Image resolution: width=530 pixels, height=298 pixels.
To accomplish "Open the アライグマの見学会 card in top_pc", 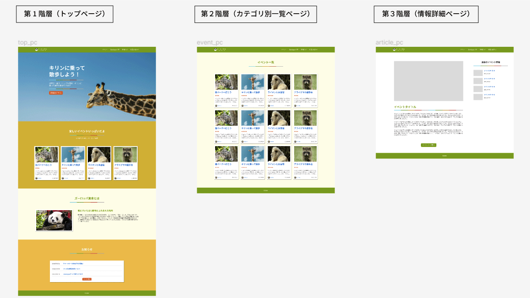I will click(x=125, y=163).
